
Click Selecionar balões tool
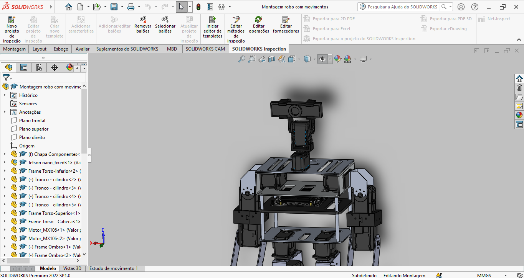165,25
